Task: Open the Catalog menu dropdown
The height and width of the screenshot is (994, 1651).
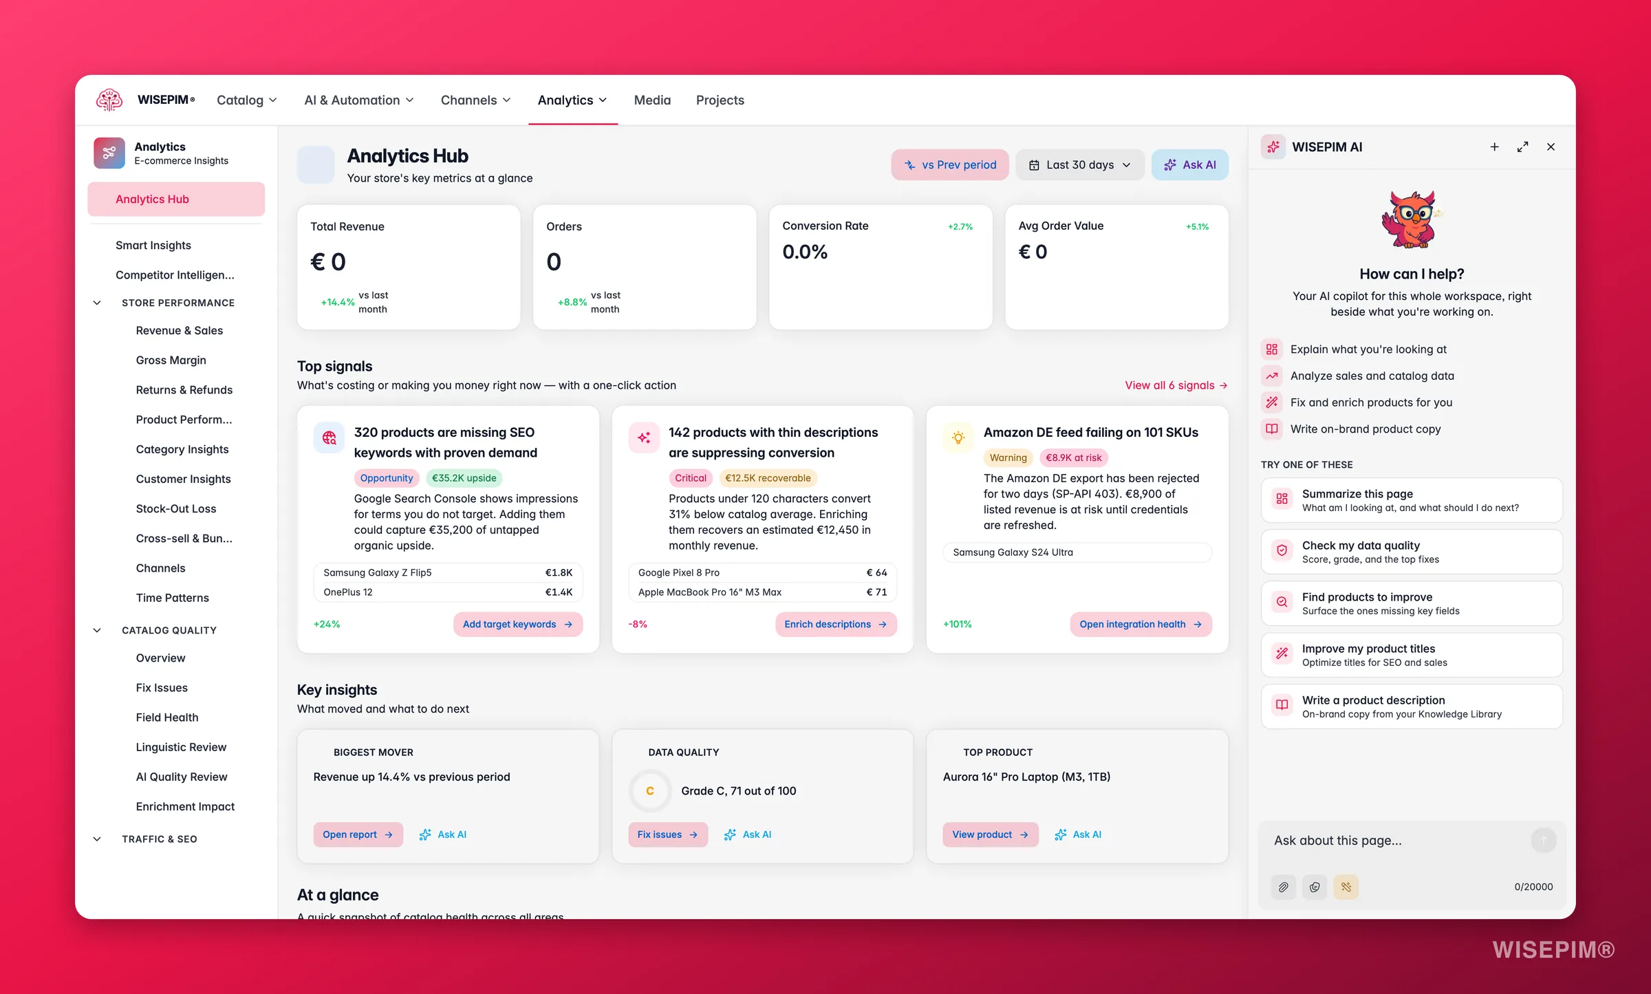Action: click(x=246, y=100)
